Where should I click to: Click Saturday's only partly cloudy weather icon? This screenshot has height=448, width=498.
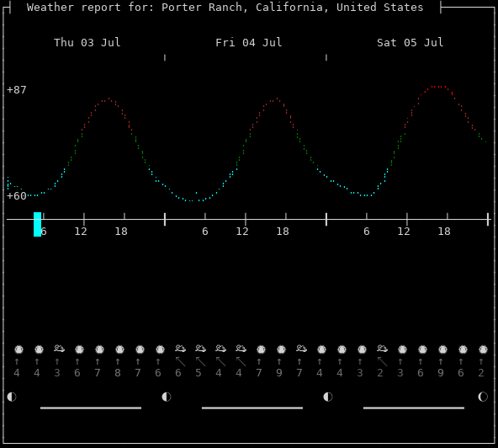[382, 349]
